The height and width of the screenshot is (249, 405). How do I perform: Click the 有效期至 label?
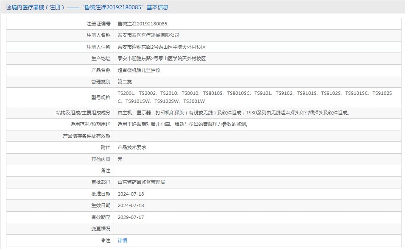pyautogui.click(x=101, y=217)
